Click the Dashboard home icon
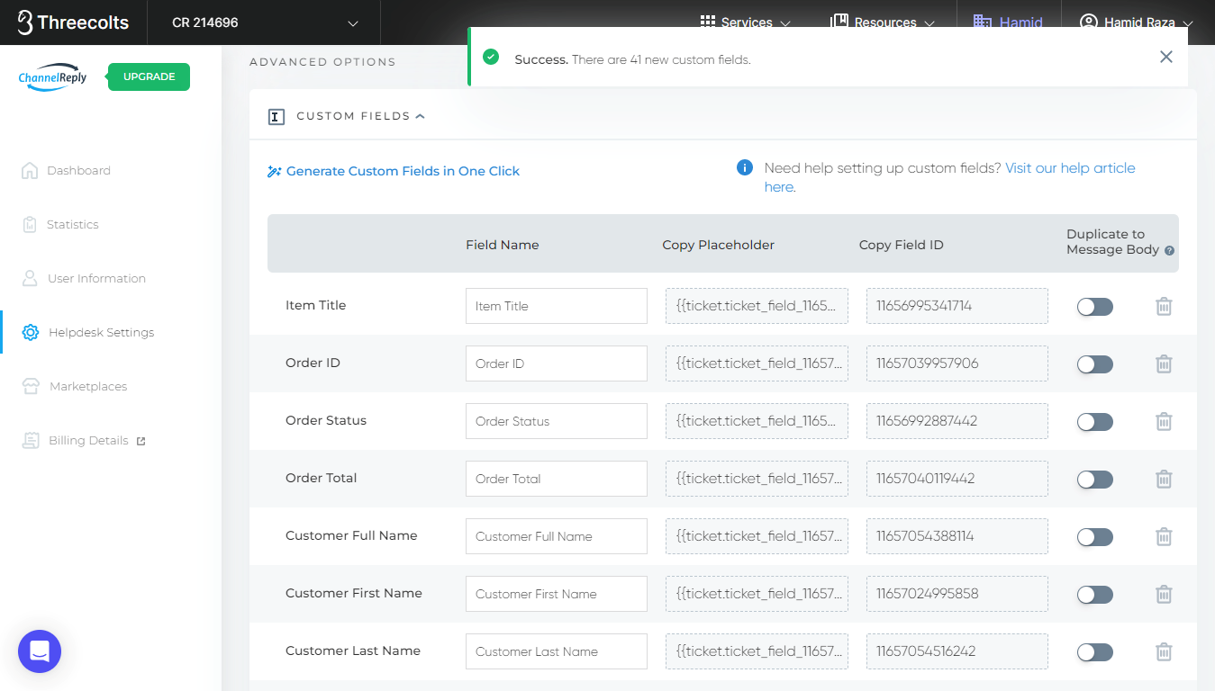Viewport: 1215px width, 691px height. pyautogui.click(x=30, y=170)
